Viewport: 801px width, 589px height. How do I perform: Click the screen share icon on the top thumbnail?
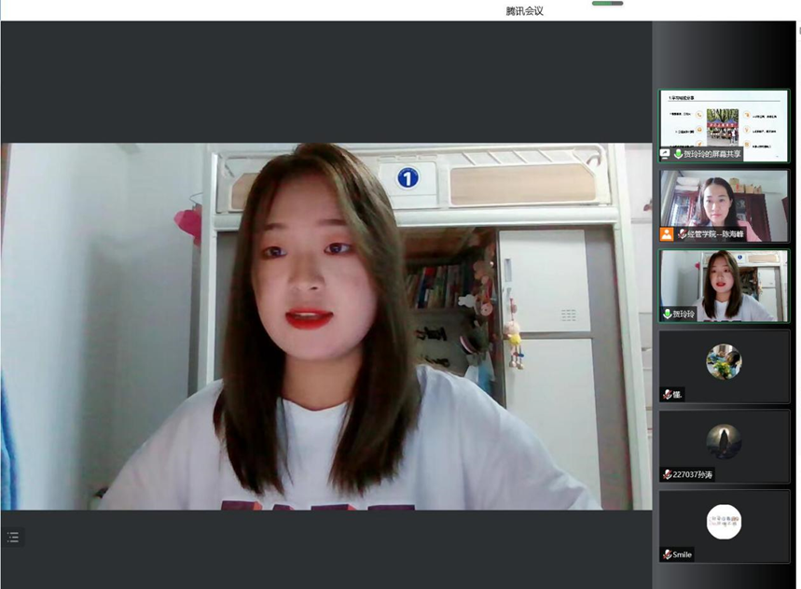coord(665,153)
